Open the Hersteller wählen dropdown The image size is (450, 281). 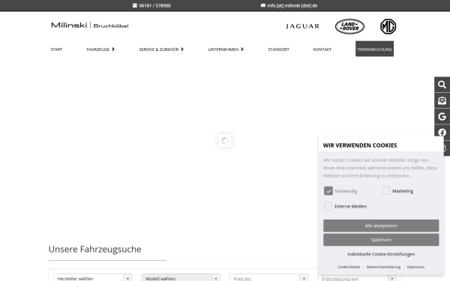pyautogui.click(x=93, y=278)
